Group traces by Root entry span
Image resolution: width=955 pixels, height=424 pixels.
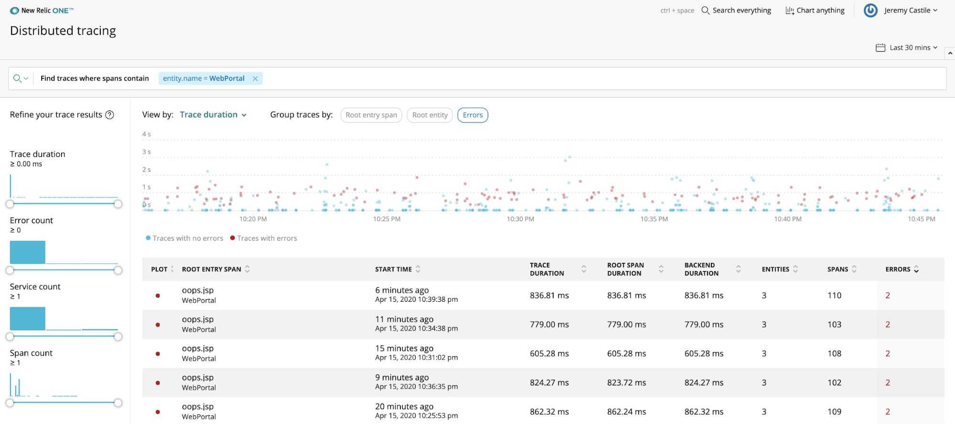(371, 115)
